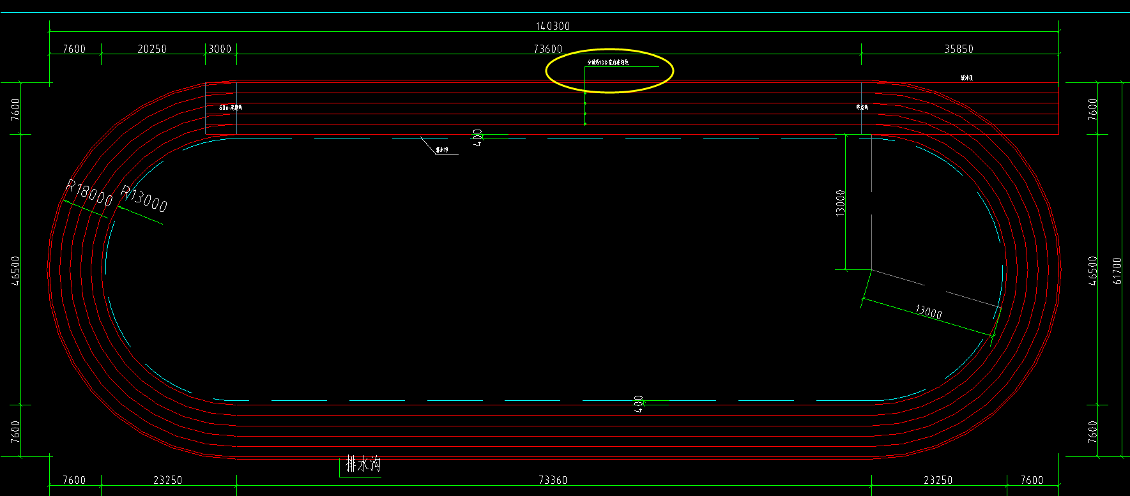Select the 分道线100宽白漆划线 annotation text
This screenshot has height=496, width=1130.
[x=608, y=63]
